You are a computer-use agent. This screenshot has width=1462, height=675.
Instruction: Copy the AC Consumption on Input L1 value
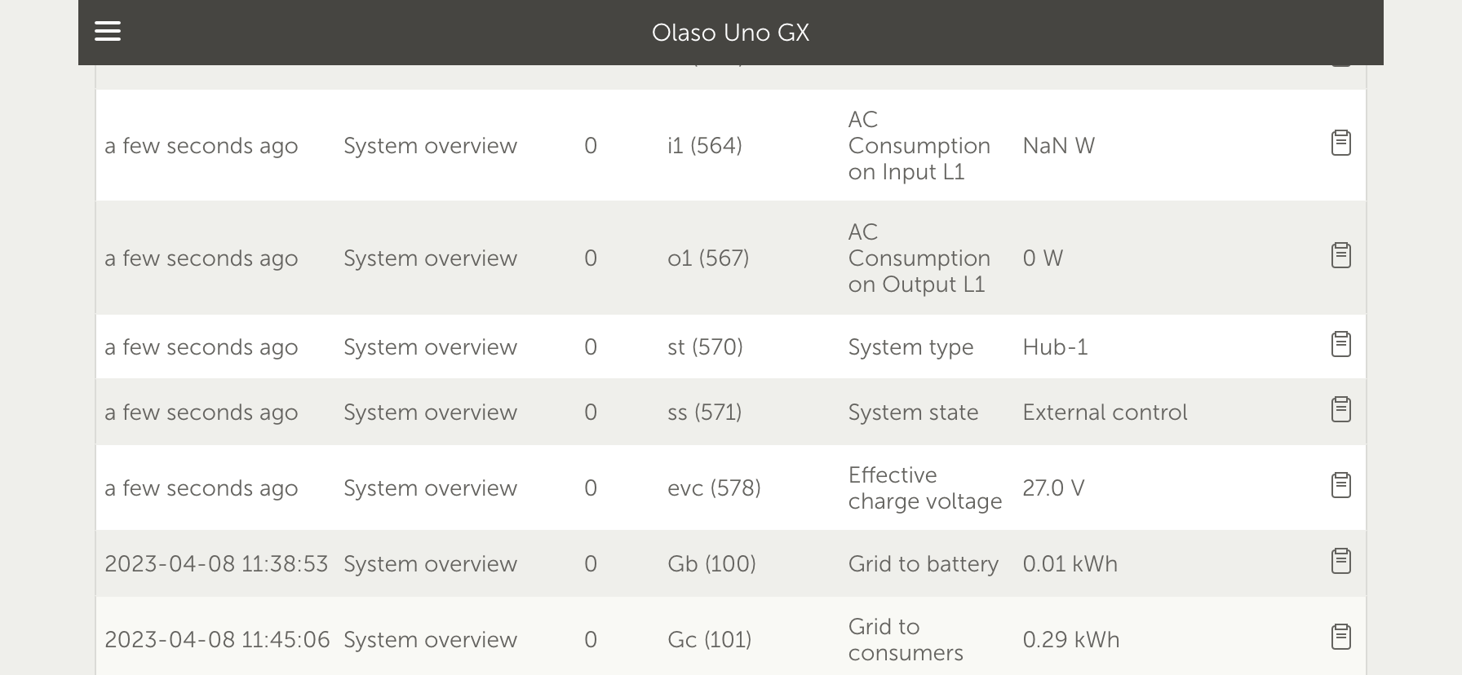pyautogui.click(x=1341, y=143)
